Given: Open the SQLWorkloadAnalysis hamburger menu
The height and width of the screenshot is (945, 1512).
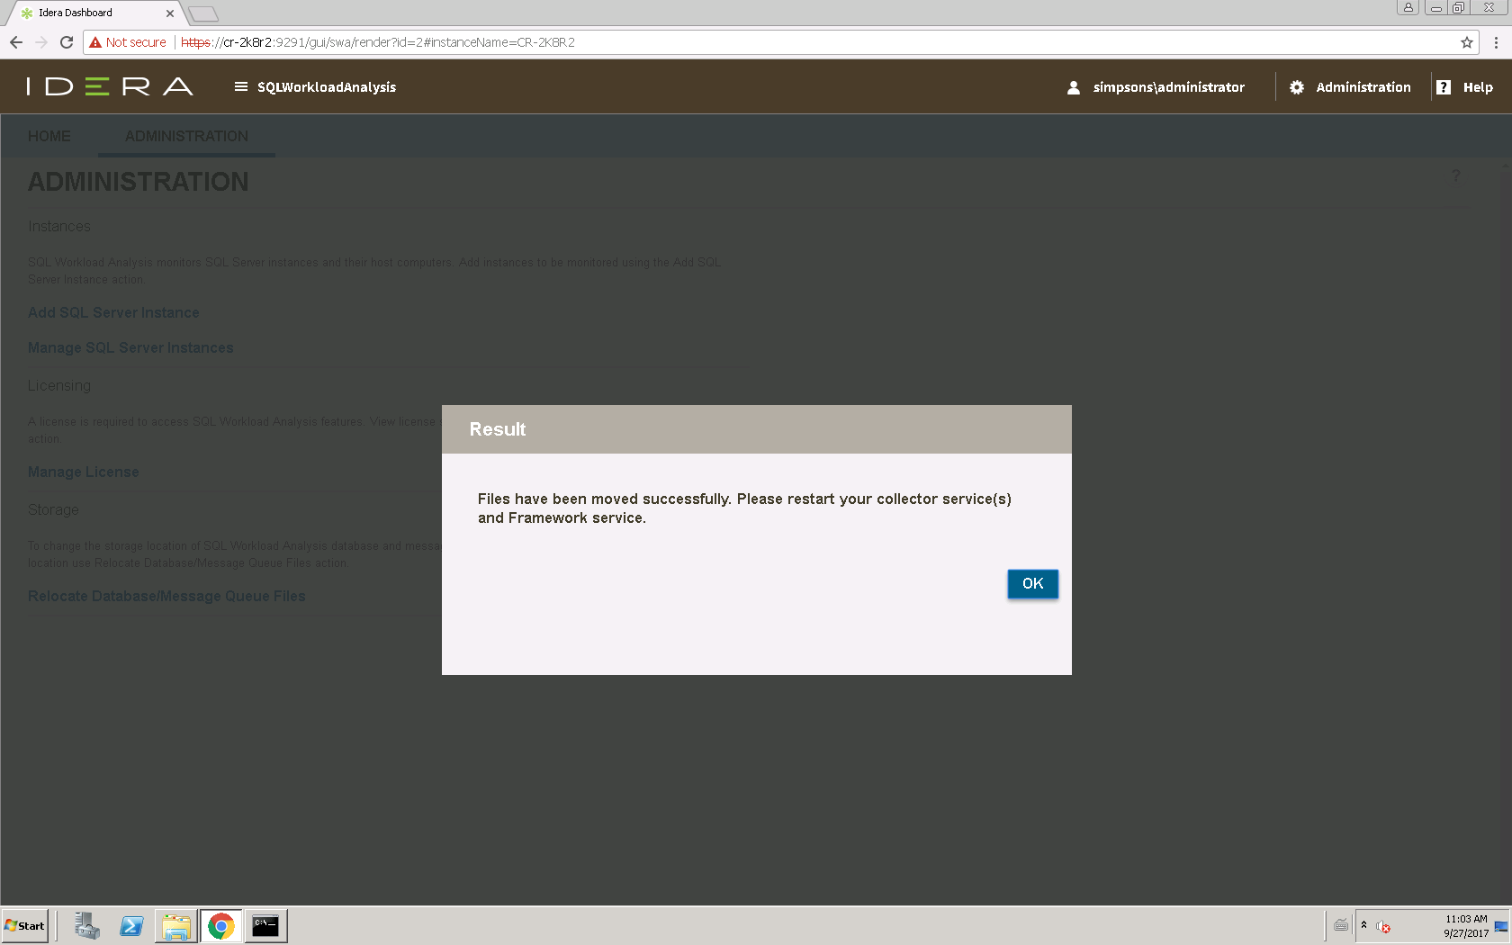Looking at the screenshot, I should (x=240, y=86).
